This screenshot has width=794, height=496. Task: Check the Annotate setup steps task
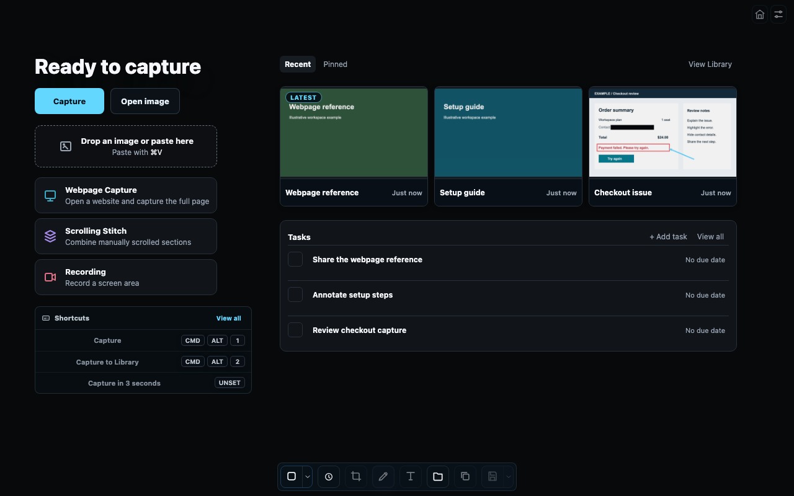295,294
